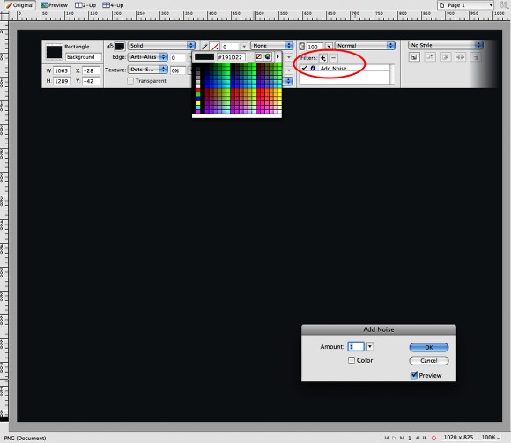The image size is (511, 443).
Task: Uncheck the Preview checkbox in Add Noise
Action: tap(413, 375)
